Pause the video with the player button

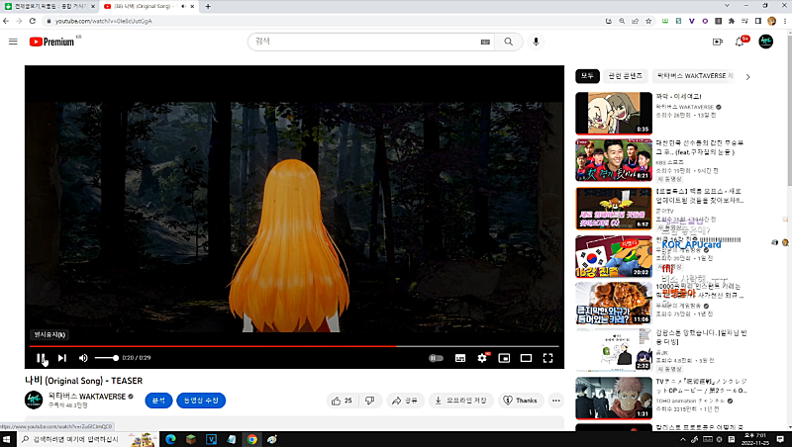(41, 358)
